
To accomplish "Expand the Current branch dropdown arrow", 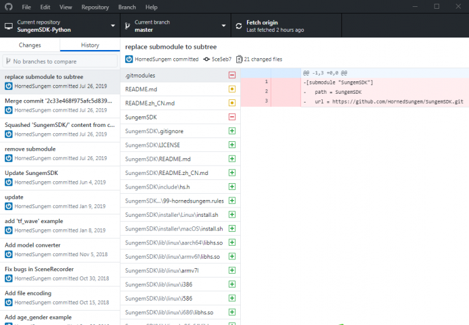I will pyautogui.click(x=223, y=26).
